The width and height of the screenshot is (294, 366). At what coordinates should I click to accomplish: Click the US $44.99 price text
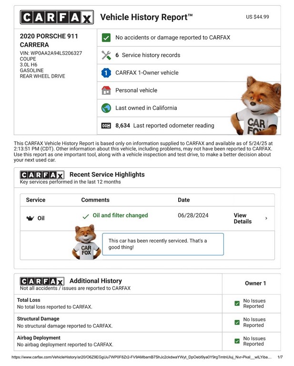(257, 17)
